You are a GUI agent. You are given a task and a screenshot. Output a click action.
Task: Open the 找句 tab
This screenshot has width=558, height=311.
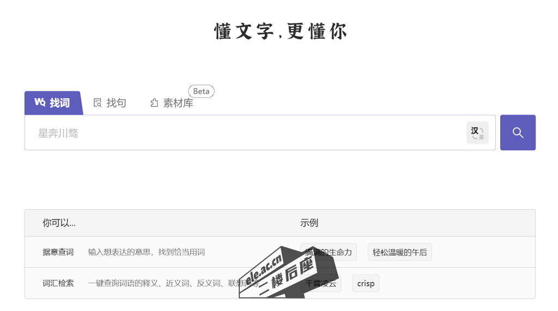[116, 103]
